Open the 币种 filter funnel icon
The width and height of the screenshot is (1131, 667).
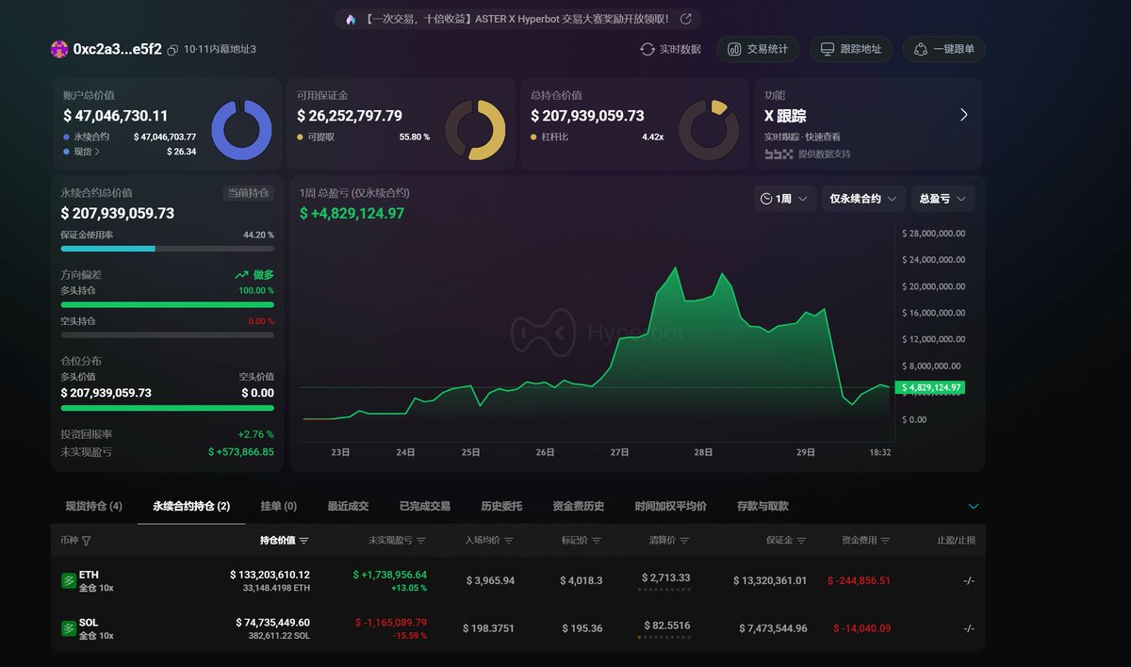pyautogui.click(x=87, y=541)
